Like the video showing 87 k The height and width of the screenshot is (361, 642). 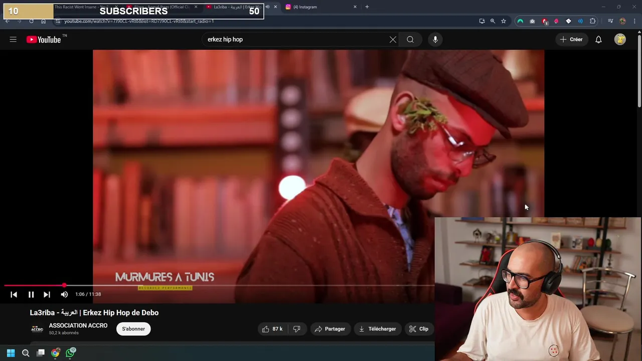click(272, 329)
